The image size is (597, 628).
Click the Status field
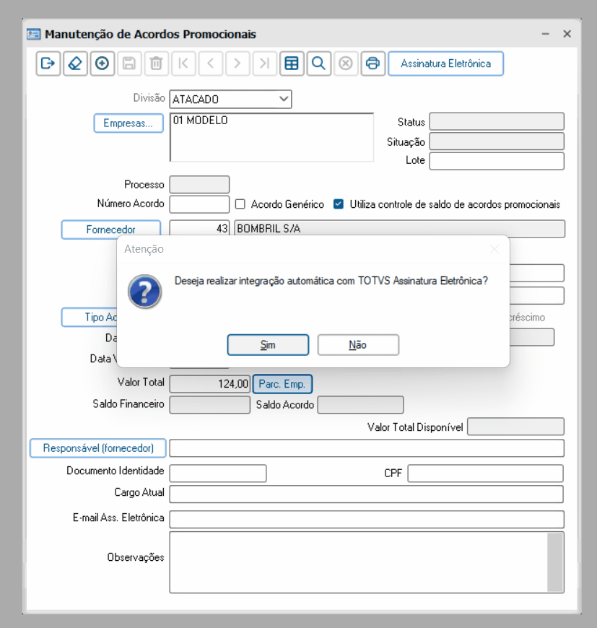(497, 121)
